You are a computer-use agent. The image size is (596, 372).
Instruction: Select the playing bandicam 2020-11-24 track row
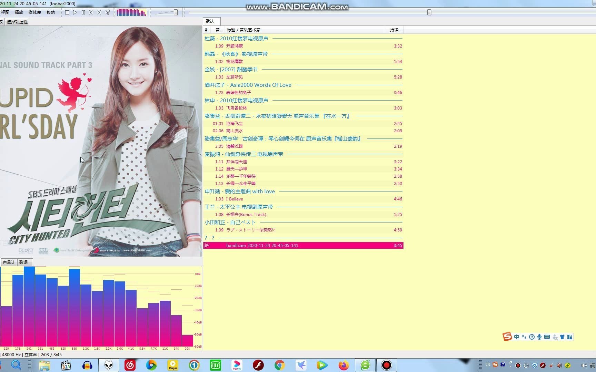click(x=303, y=246)
